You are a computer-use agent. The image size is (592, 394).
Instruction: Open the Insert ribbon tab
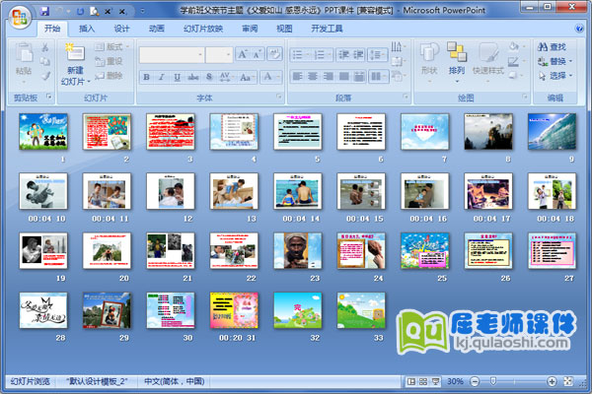[x=87, y=30]
